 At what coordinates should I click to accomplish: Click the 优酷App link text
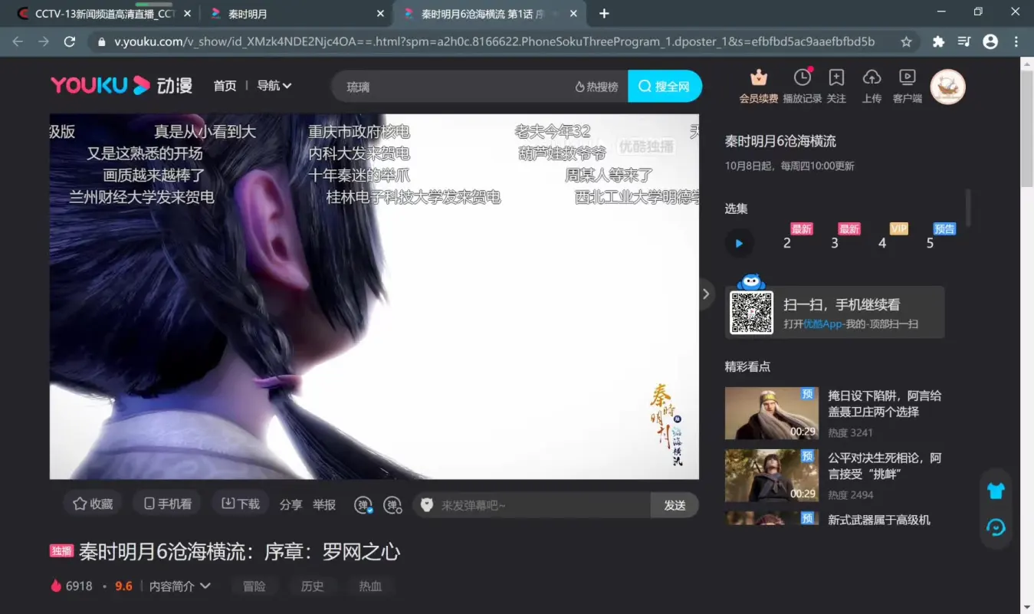coord(822,324)
